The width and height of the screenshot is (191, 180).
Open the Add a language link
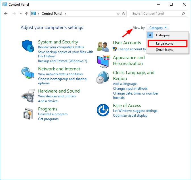(125, 84)
